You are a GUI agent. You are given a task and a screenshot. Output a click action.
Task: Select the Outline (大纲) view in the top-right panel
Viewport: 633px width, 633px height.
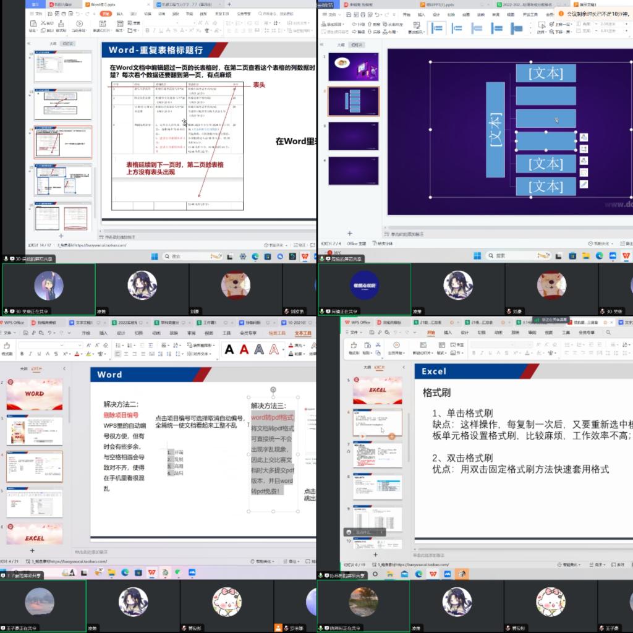pos(340,45)
